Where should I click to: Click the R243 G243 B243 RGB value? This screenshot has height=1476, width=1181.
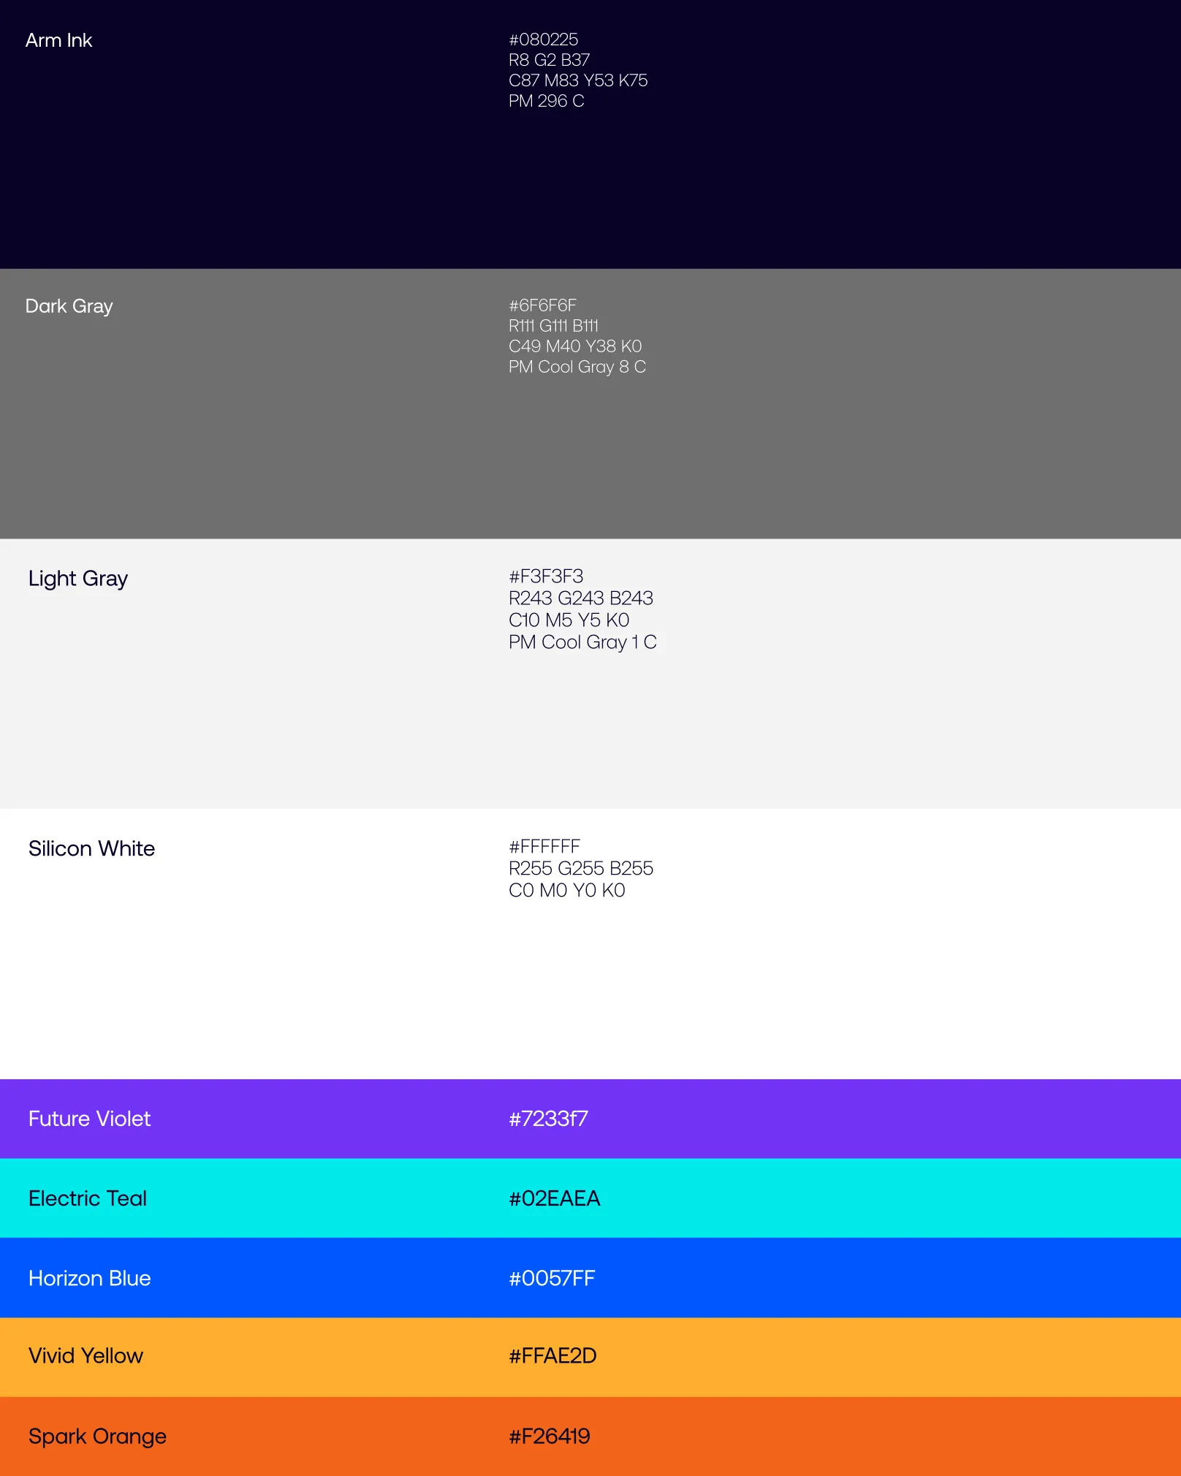click(580, 598)
